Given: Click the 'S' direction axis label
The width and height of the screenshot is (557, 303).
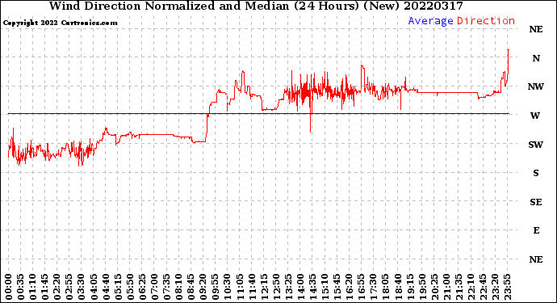Looking at the screenshot, I should point(536,173).
